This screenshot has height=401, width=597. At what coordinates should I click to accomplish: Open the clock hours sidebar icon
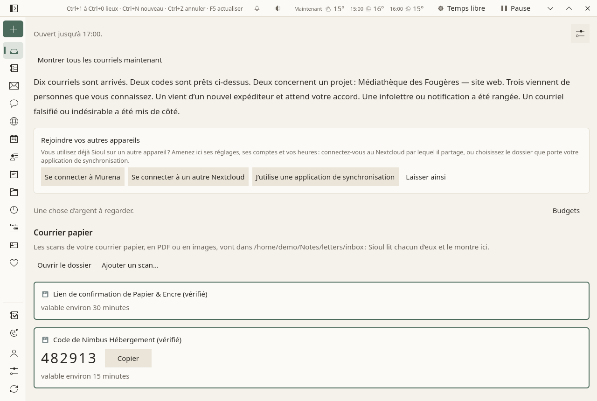pos(14,210)
